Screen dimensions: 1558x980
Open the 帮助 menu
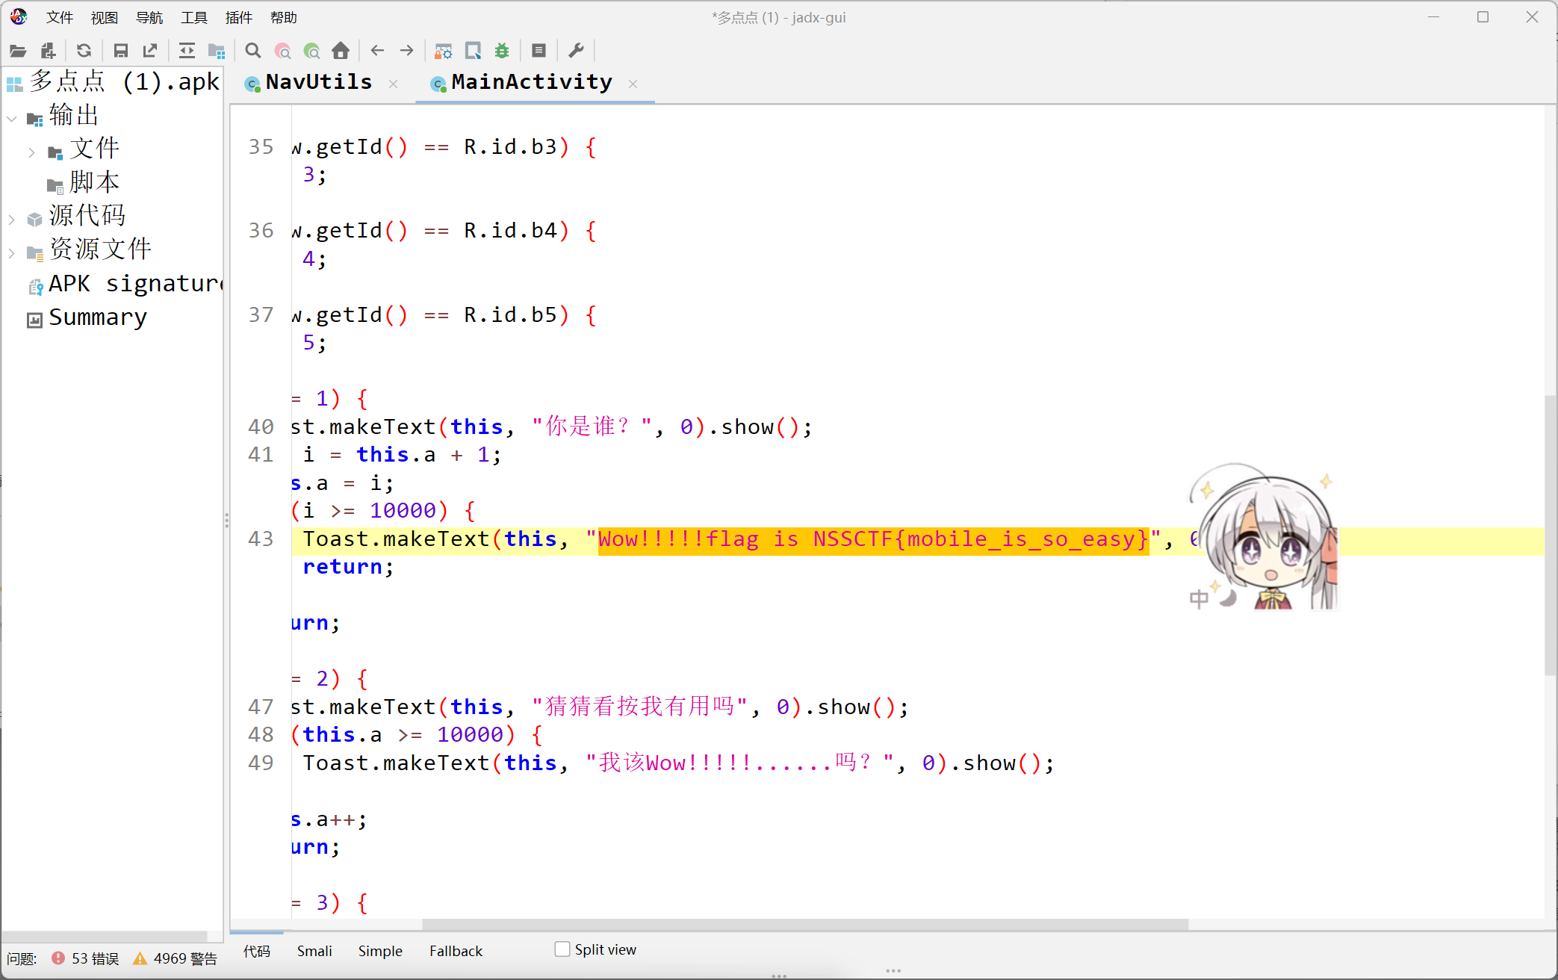(280, 16)
